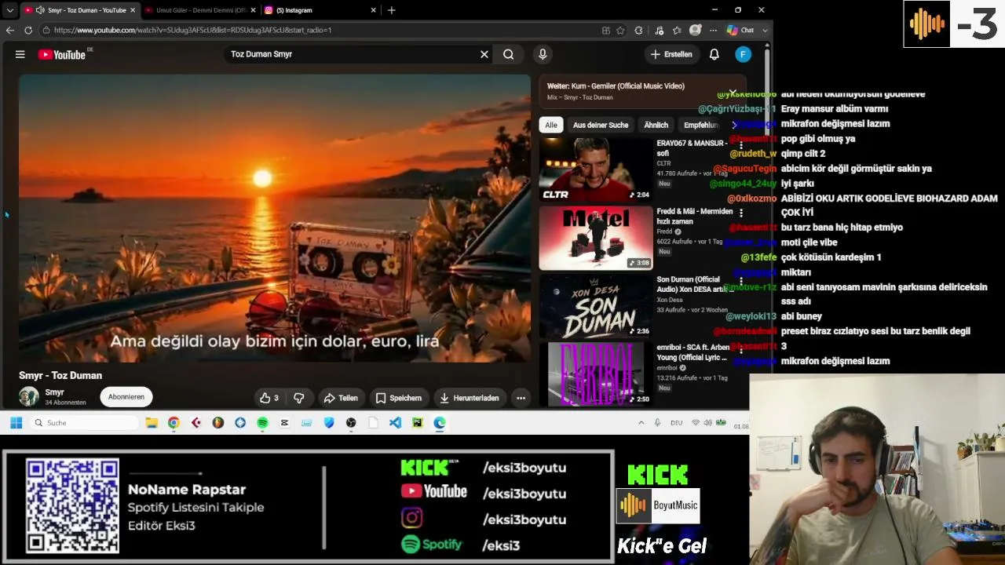Viewport: 1005px width, 565px height.
Task: Open the Edge Copilot Chat button
Action: [x=740, y=30]
